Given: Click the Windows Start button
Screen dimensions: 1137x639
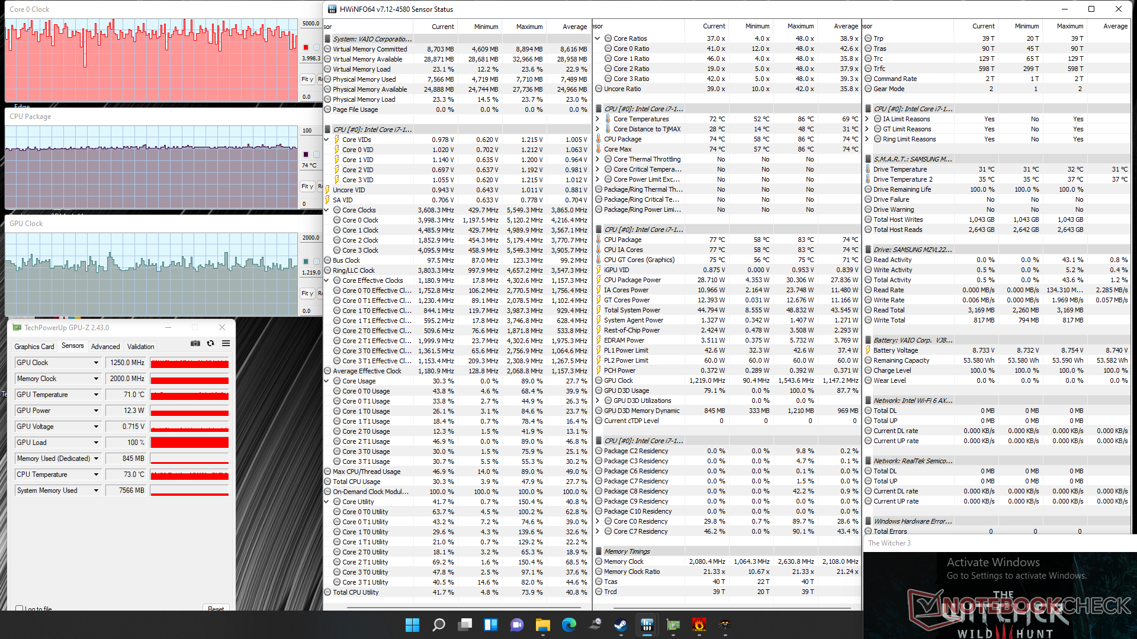Looking at the screenshot, I should [412, 625].
